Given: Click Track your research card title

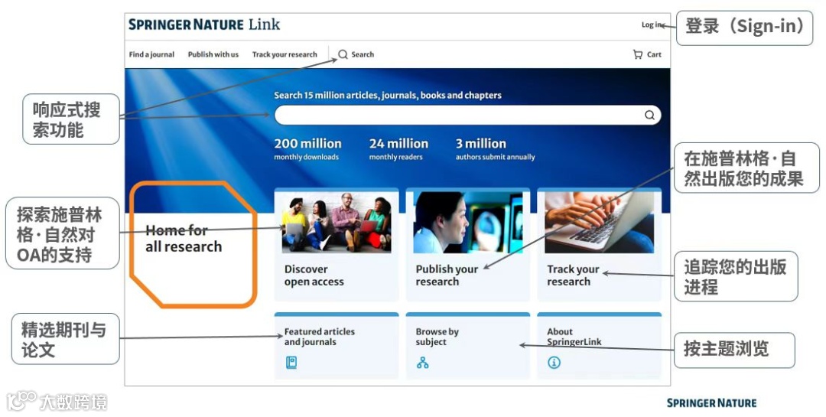Looking at the screenshot, I should coord(573,275).
